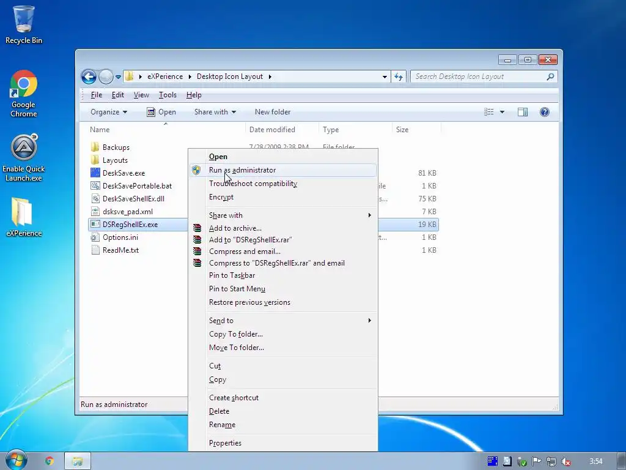Screen dimensions: 626x470
Task: Choose Rename in the context menu
Action: 283,425
